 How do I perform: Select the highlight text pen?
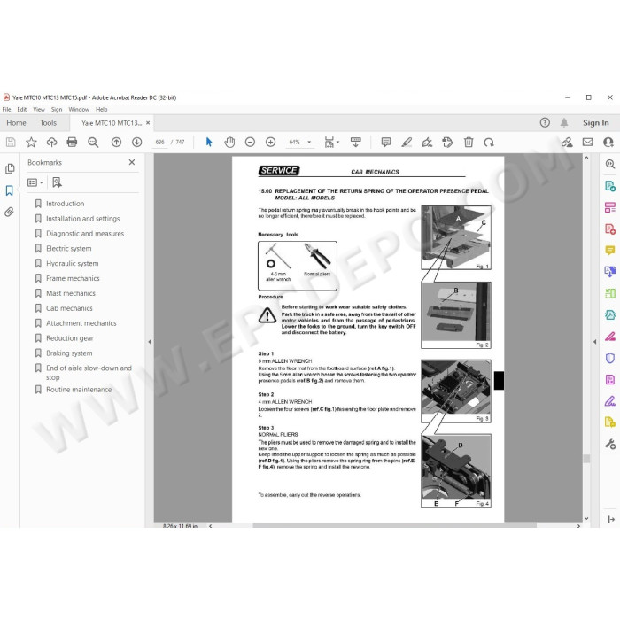(407, 142)
